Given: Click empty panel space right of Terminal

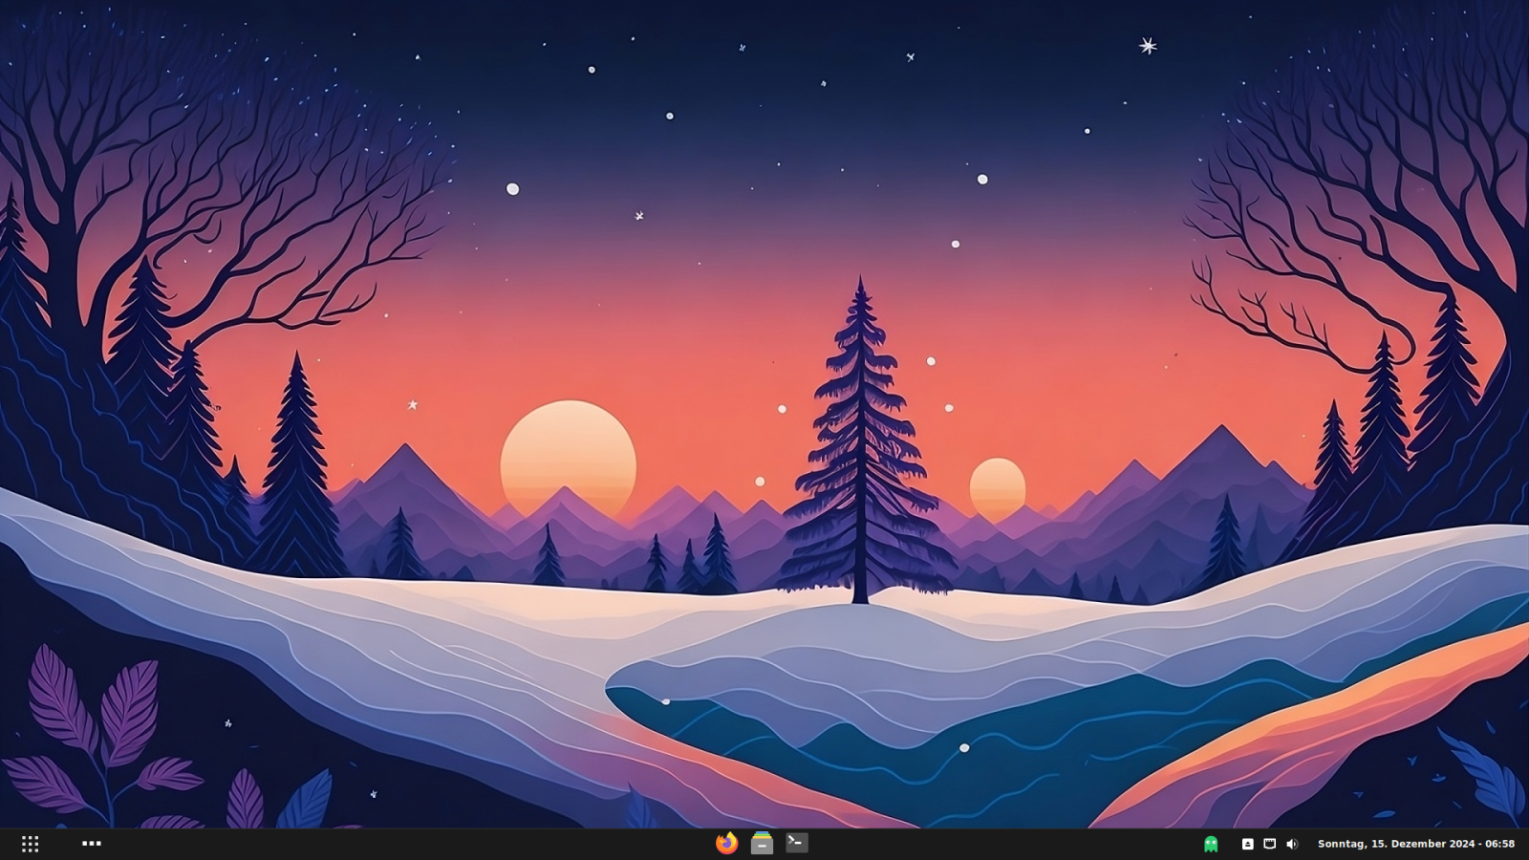Looking at the screenshot, I should point(1003,844).
